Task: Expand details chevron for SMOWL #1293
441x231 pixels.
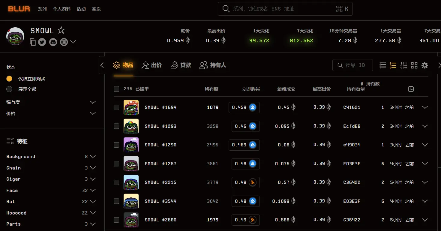Action: [425, 126]
